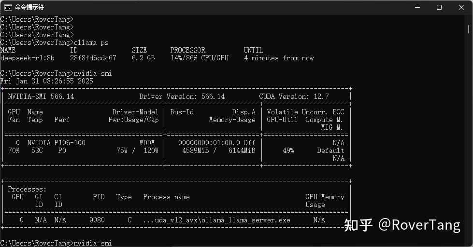Minimize the Command Prompt window
This screenshot has width=473, height=247.
click(417, 7)
